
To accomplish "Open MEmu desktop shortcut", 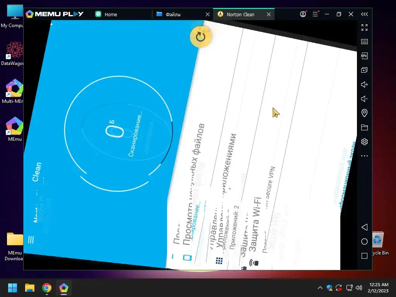I will (15, 129).
